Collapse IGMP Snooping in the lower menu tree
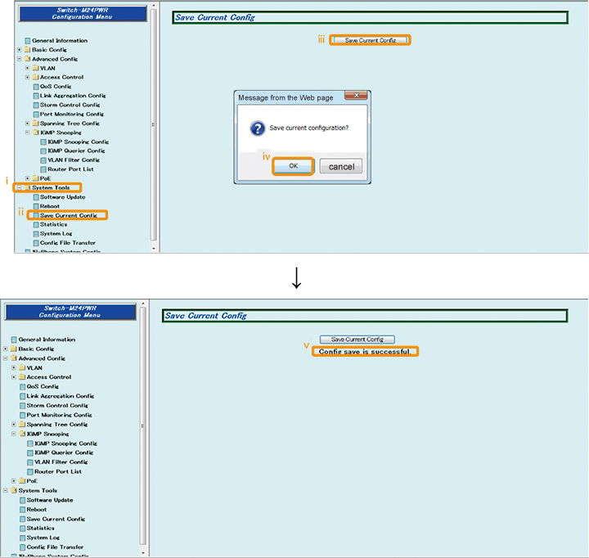Viewport: 589px width, 558px height. tap(14, 434)
